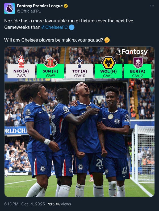Click the 193.7K Views count
The height and width of the screenshot is (211, 159).
[59, 204]
